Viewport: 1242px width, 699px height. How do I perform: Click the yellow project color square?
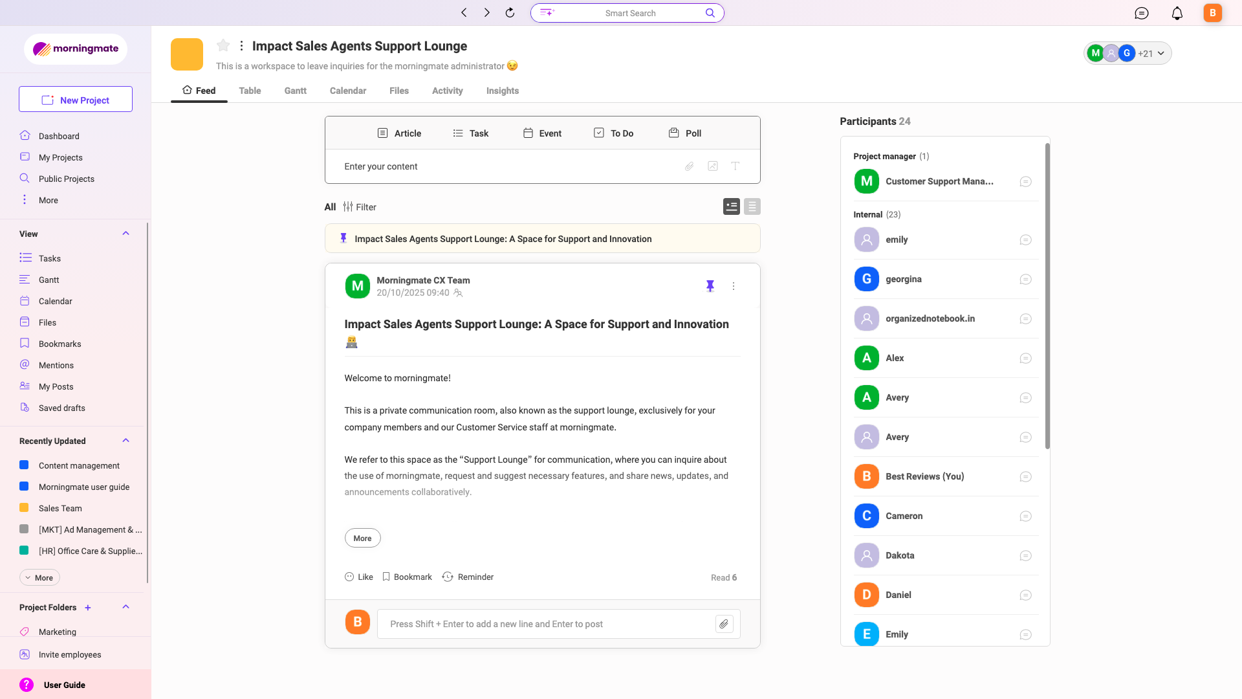[187, 54]
